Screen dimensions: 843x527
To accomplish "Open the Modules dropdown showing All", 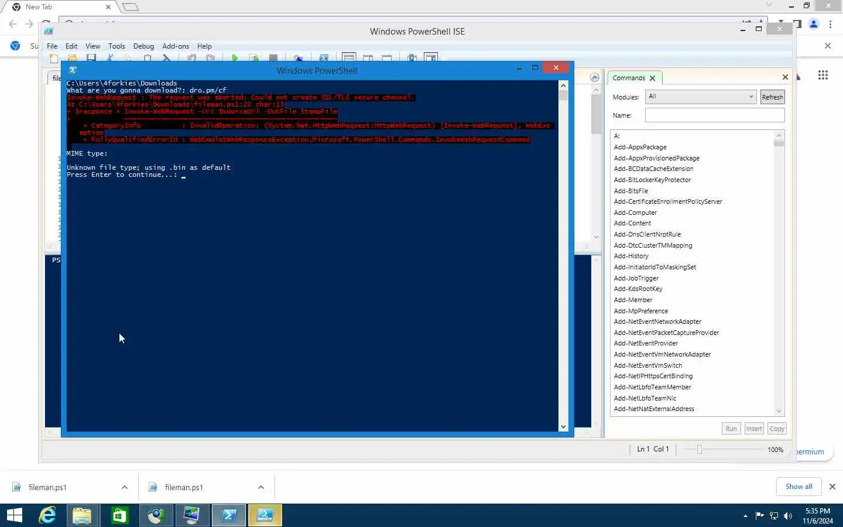I will coord(701,97).
